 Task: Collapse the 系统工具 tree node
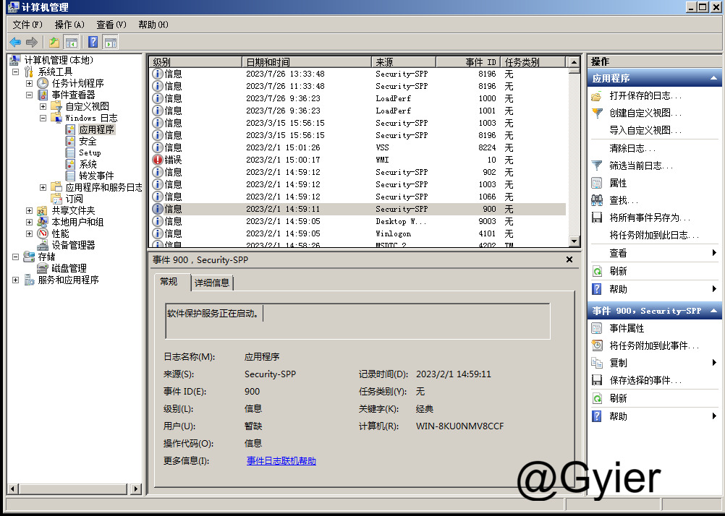click(x=15, y=72)
